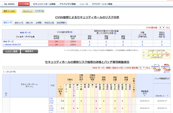Click Web サーバ row 情報改竄 count 0
173x113 pixels.
pyautogui.click(x=106, y=42)
